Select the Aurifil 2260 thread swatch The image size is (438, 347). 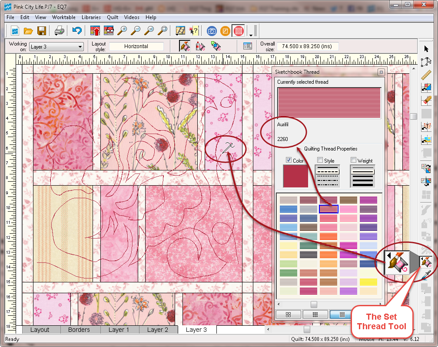328,209
